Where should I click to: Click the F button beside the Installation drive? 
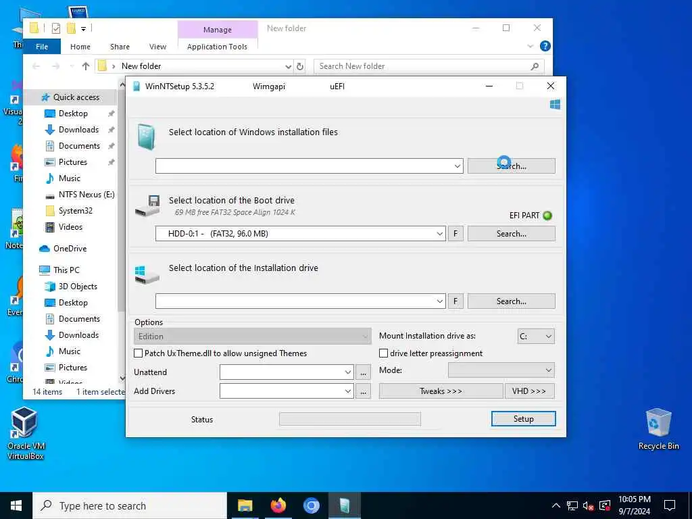[x=455, y=301]
